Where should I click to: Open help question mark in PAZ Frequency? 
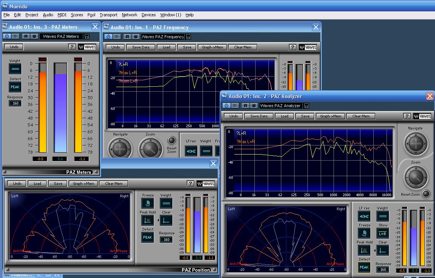coord(293,47)
